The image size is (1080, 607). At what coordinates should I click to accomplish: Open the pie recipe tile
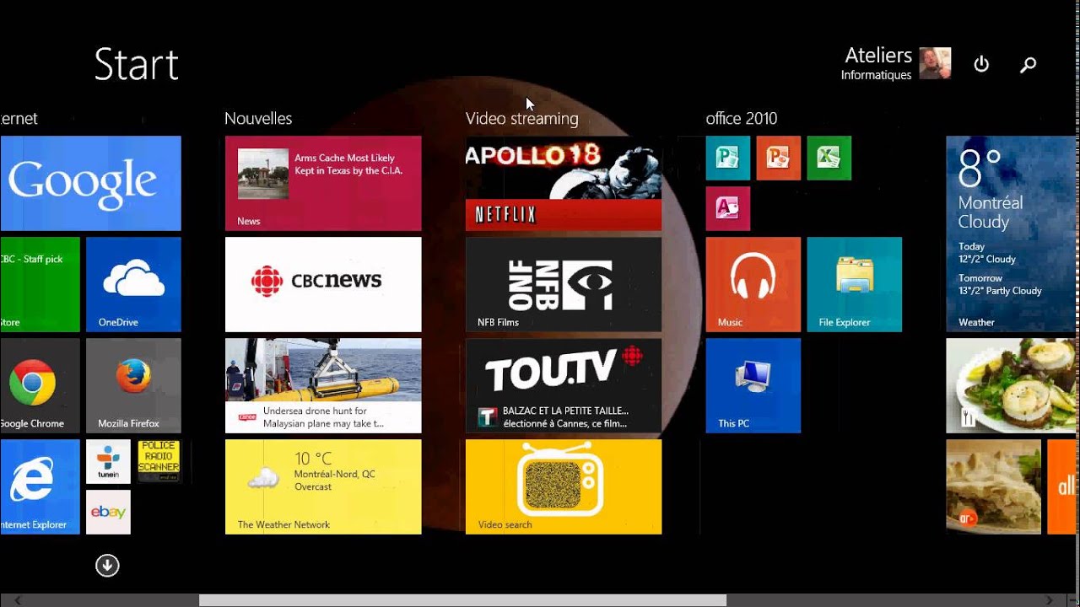pos(994,486)
